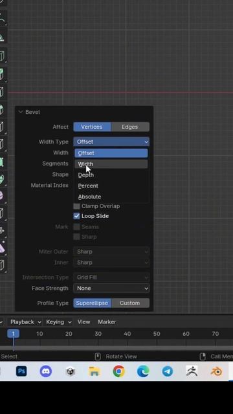Viewport: 233px width, 414px height.
Task: Choose Offset in the Width Type list
Action: click(x=111, y=153)
